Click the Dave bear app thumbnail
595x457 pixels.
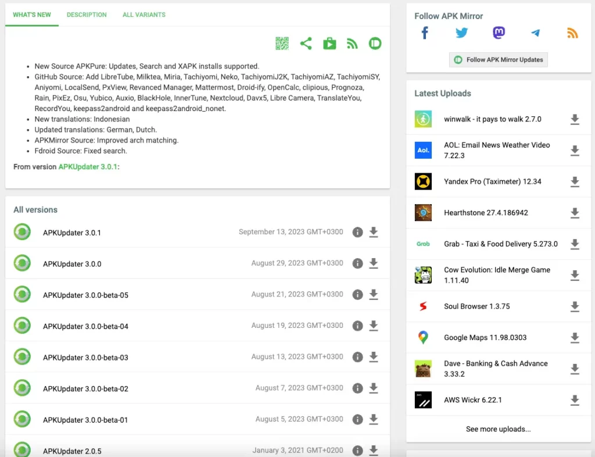(423, 369)
